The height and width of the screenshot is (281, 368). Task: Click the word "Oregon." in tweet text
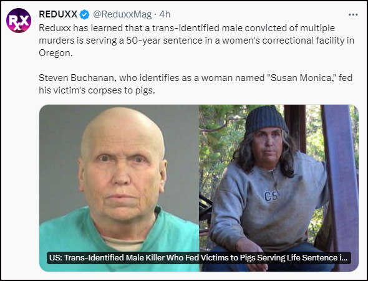tap(56, 53)
